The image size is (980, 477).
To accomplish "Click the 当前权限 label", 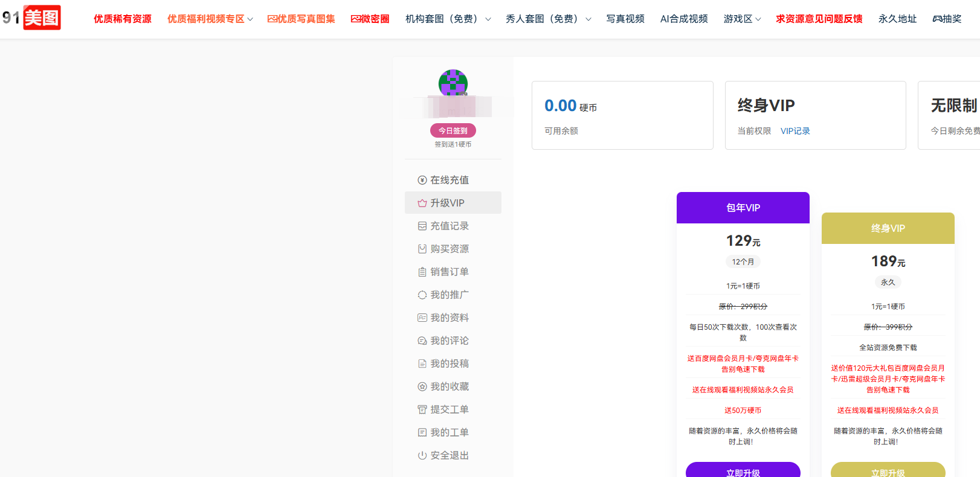I will [754, 131].
